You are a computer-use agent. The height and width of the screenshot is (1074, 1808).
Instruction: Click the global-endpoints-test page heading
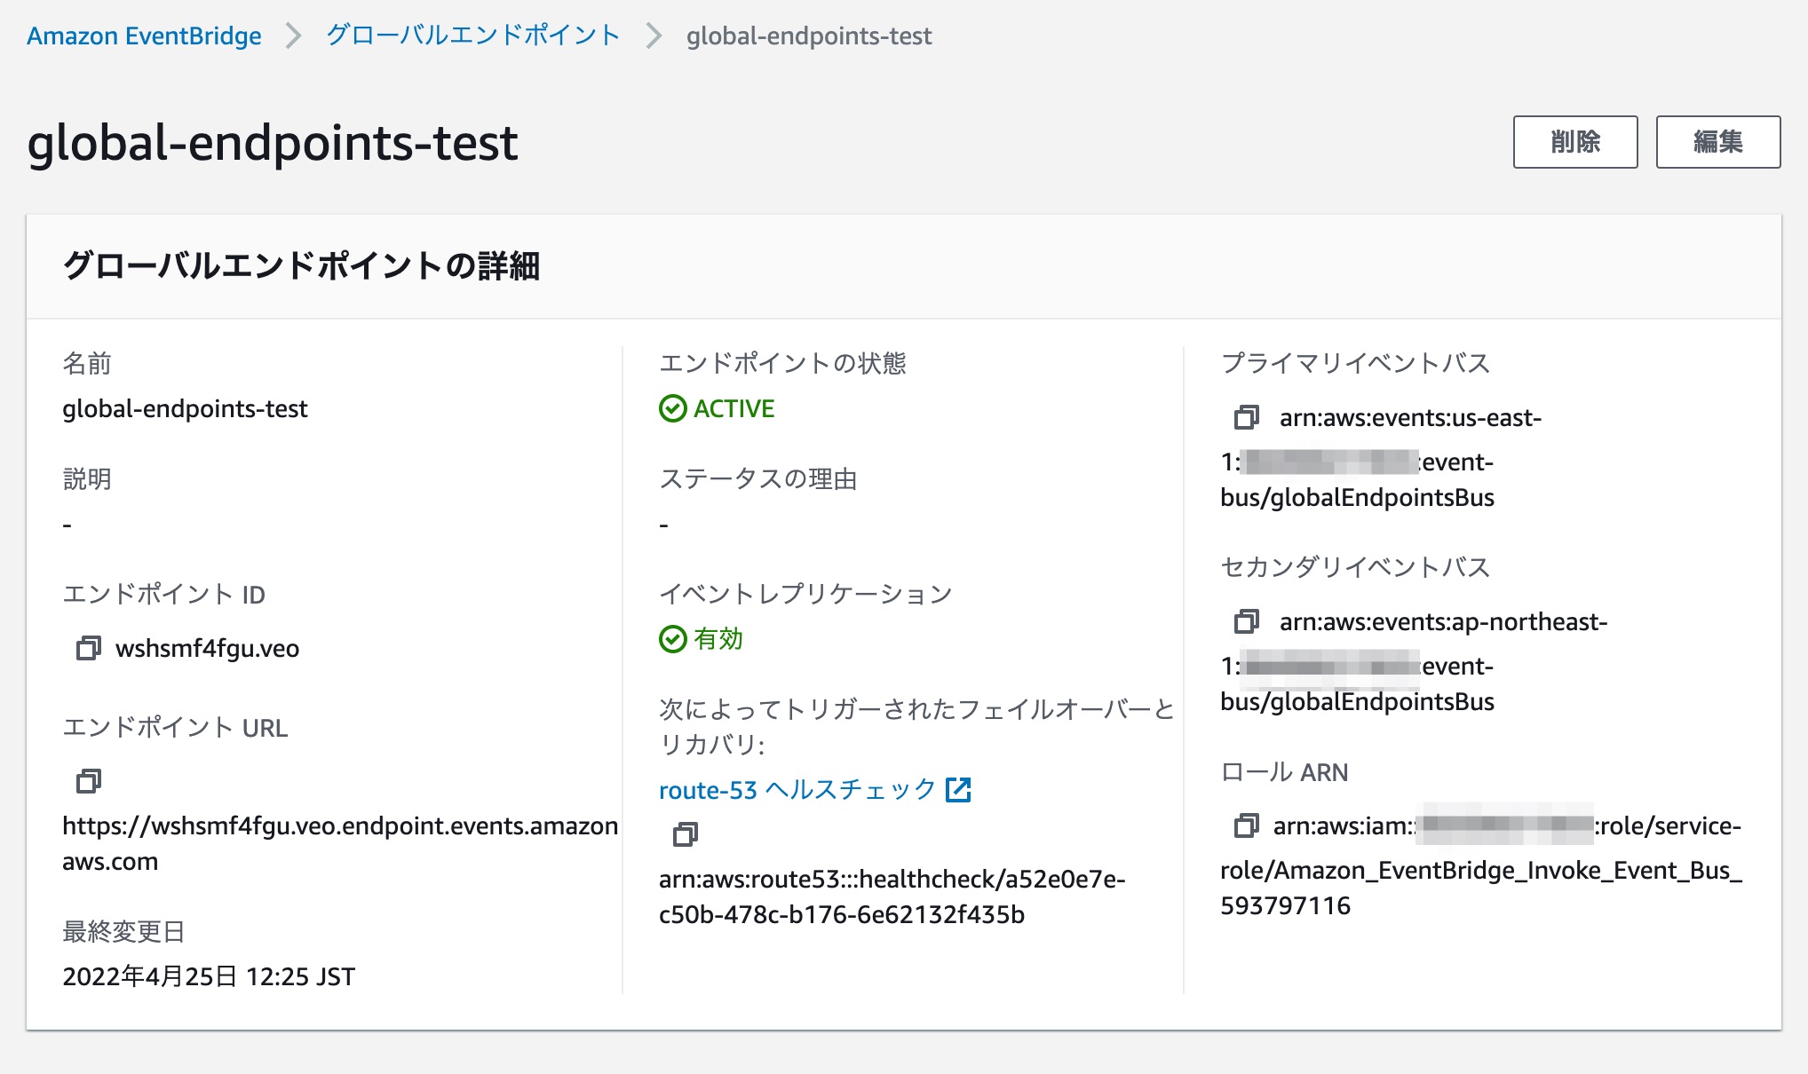pyautogui.click(x=273, y=143)
